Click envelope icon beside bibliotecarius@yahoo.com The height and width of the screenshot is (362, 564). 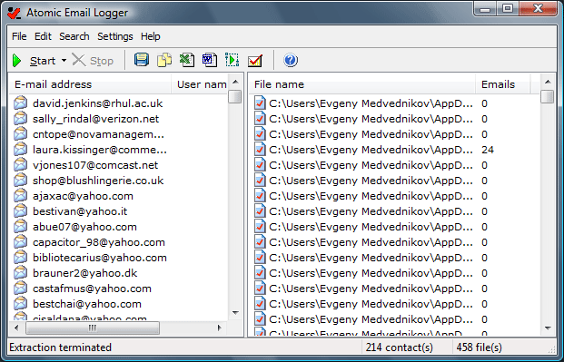(21, 258)
